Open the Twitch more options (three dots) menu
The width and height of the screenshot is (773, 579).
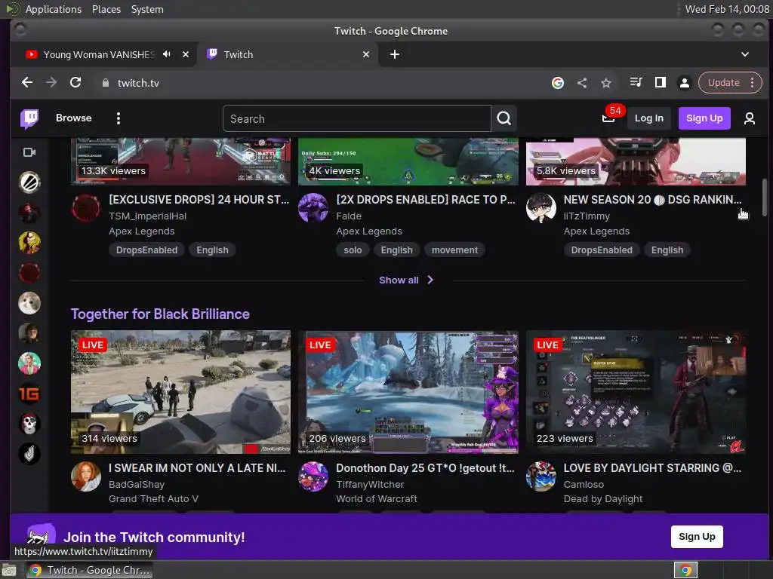119,118
